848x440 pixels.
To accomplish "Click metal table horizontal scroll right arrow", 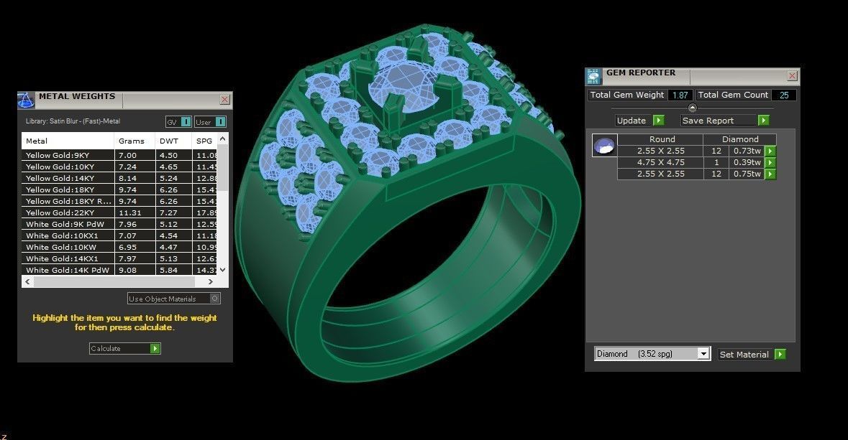I will (210, 281).
